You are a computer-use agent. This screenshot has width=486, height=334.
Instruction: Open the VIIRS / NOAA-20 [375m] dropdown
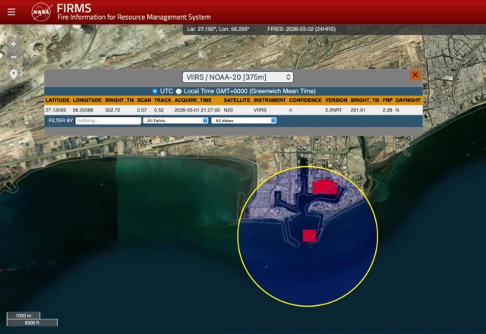pos(238,77)
